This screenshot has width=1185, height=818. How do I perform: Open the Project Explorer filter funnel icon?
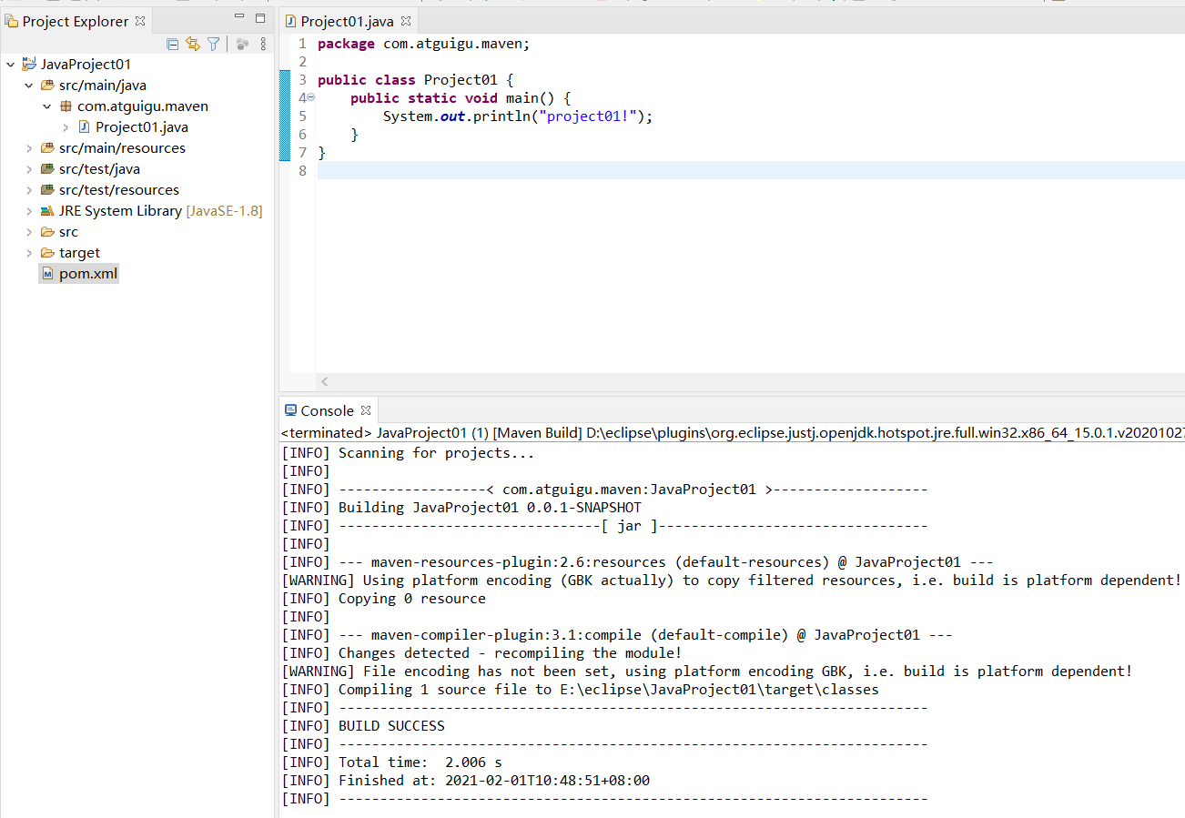[x=213, y=44]
